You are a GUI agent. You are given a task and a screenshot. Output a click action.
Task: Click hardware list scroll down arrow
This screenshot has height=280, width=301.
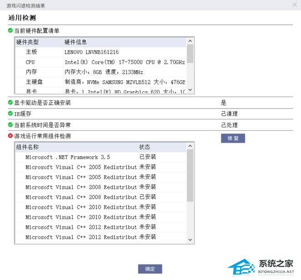tap(190, 90)
